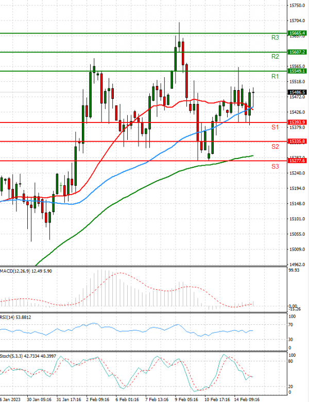Image resolution: width=309 pixels, height=402 pixels.
Task: Click the 14962.0 price axis value
Action: tap(297, 265)
